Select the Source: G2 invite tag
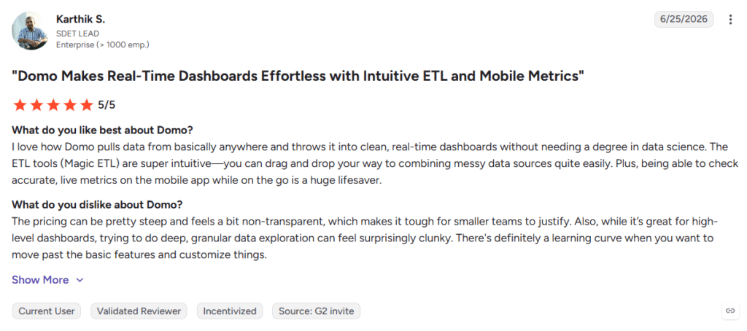The image size is (747, 331). [317, 311]
